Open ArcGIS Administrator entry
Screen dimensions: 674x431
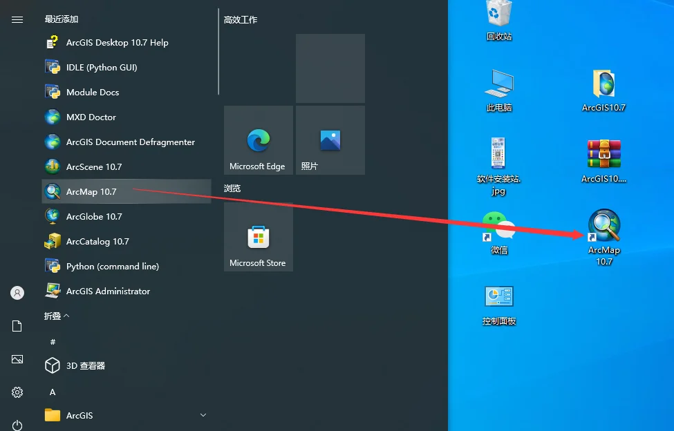127,291
